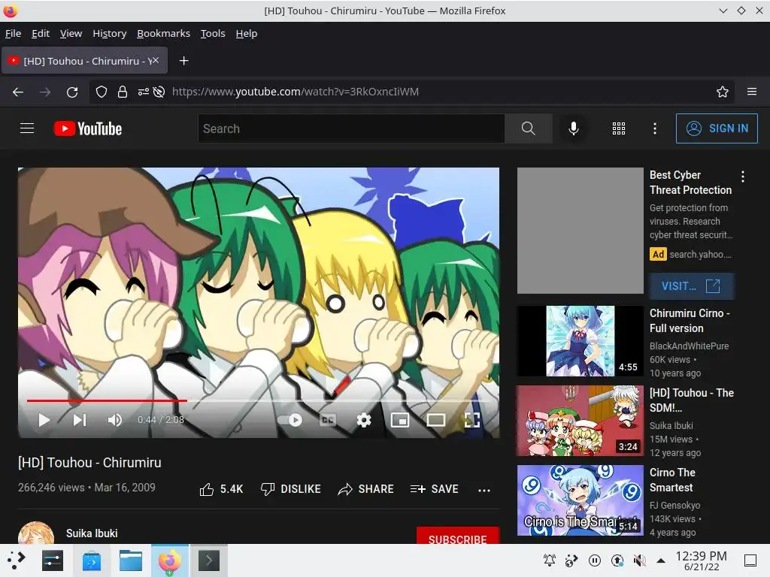Go to YouTube home via the logo
Viewport: 770px width, 577px height.
87,128
